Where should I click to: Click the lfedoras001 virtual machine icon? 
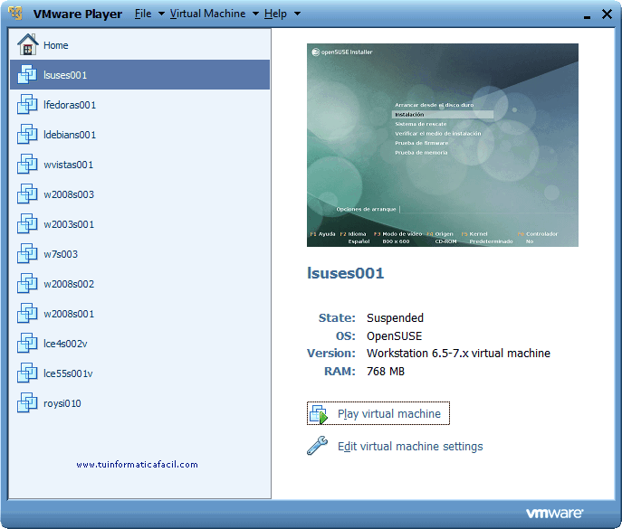click(x=27, y=104)
